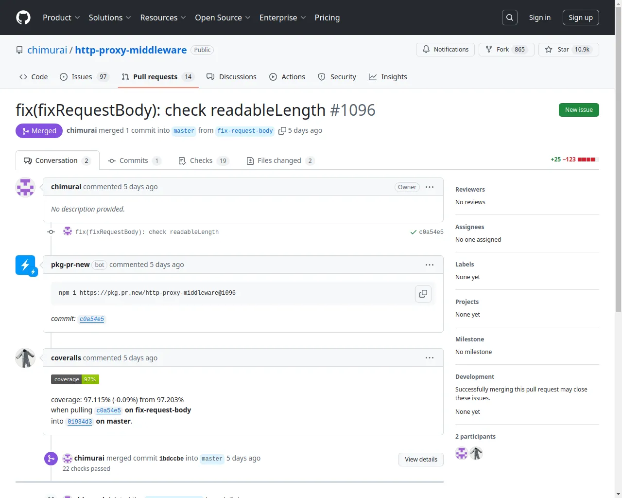
Task: Switch to the Checks tab
Action: (x=204, y=160)
